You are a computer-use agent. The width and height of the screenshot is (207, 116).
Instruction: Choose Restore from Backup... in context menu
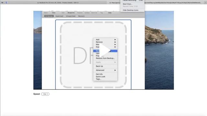click(x=105, y=58)
